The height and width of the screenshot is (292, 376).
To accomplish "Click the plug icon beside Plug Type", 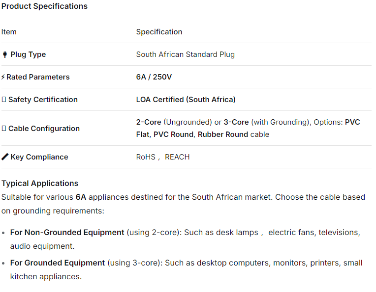I will click(x=5, y=54).
